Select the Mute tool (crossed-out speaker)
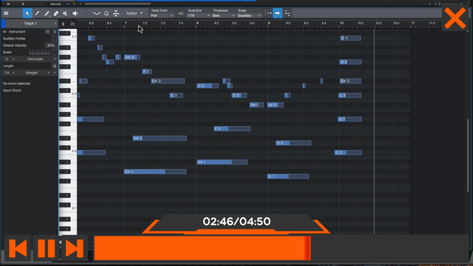The width and height of the screenshot is (473, 266). click(65, 13)
